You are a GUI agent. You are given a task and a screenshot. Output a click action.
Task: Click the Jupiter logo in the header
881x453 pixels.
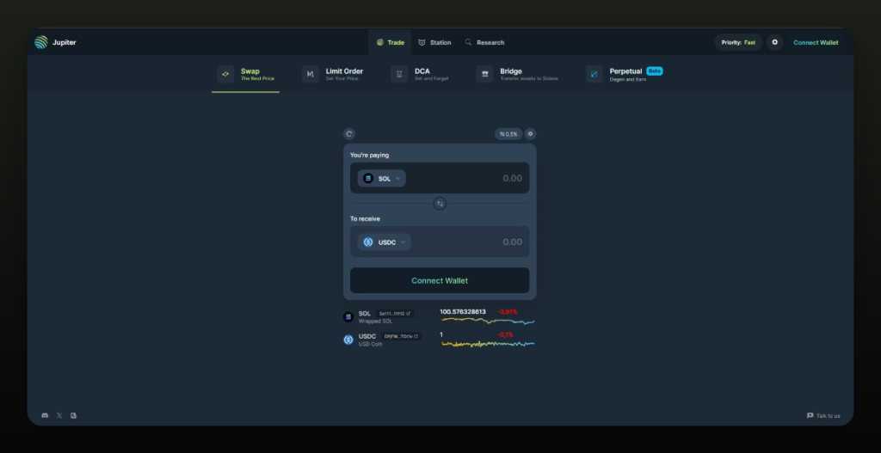[x=41, y=42]
